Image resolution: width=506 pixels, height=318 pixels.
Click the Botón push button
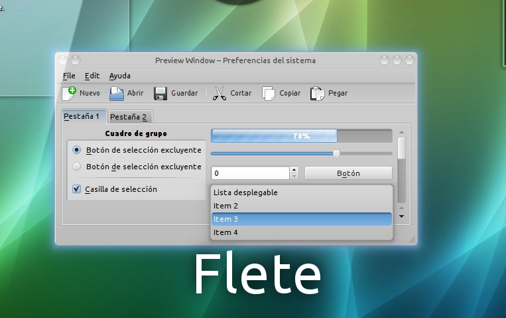(x=349, y=173)
